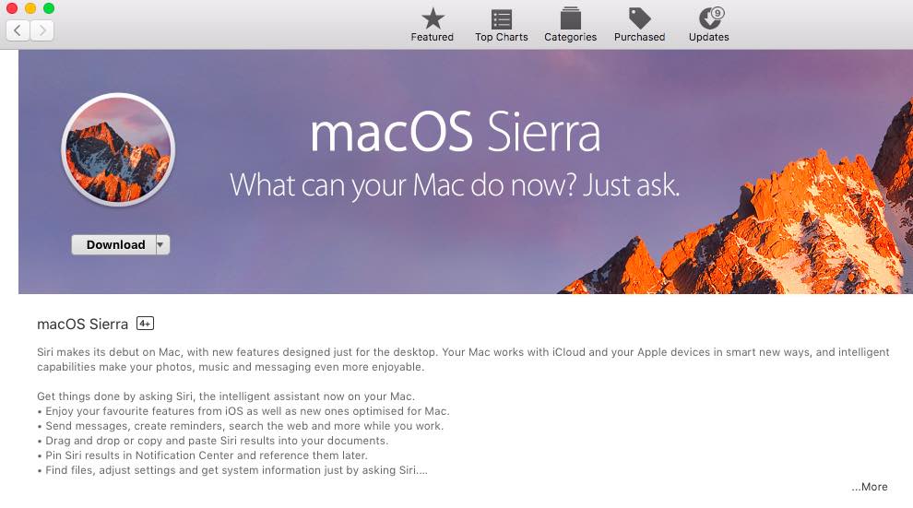Image resolution: width=913 pixels, height=508 pixels.
Task: Click the large macOS Sierra banner headline
Action: point(455,135)
